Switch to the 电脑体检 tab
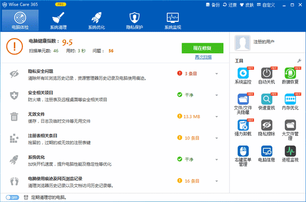Viewport: 306px width, 202px height. (x=20, y=20)
